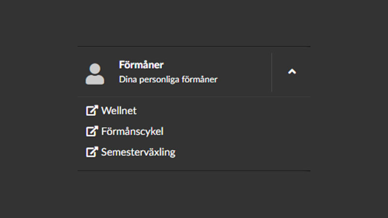Click the external-link icon beside Förmånscykel
Screen dimensions: 388x218
click(92, 131)
